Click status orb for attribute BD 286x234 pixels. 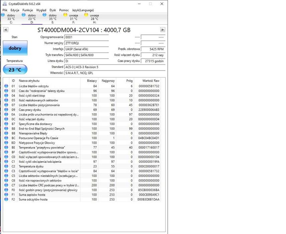[x=6, y=143]
